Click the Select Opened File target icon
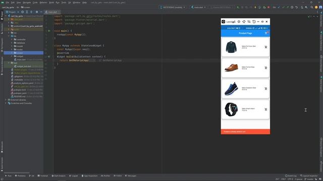The image size is (323, 181). (x=22, y=12)
